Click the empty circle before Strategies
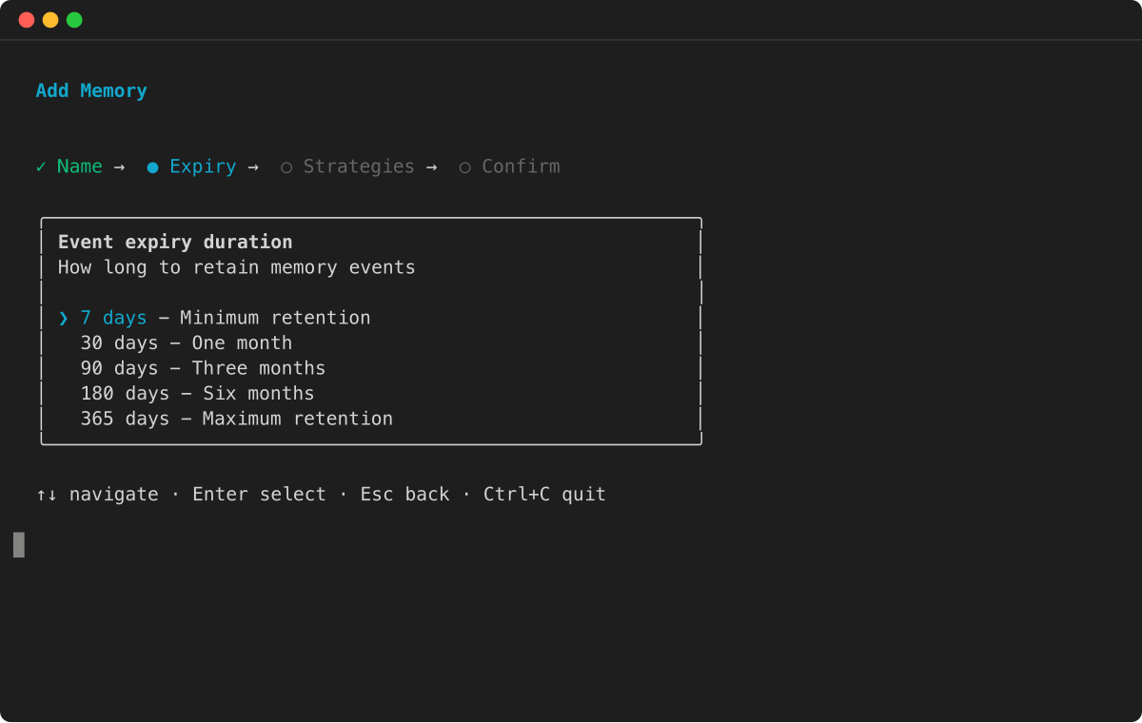 (x=286, y=166)
